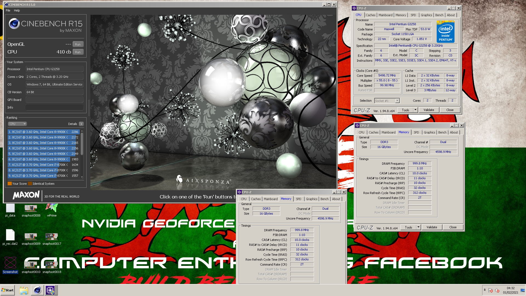This screenshot has width=526, height=296.
Task: Open the pi_data desktop file icon
Action: tap(10, 210)
